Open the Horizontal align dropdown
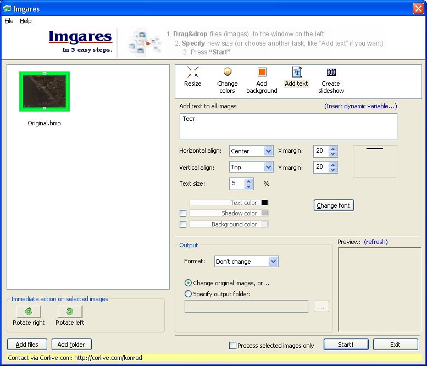This screenshot has height=366, width=427. 268,151
